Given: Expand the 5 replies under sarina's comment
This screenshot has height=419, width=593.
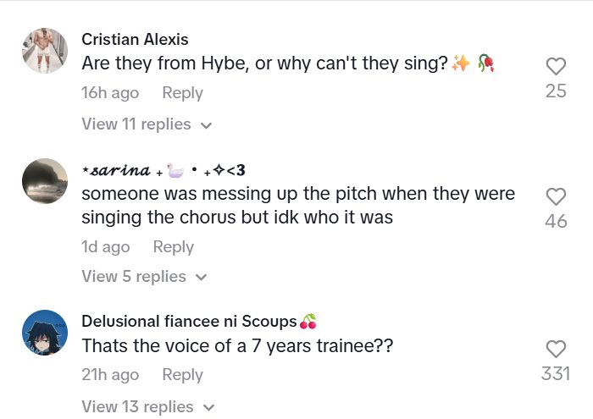Looking at the screenshot, I should pyautogui.click(x=141, y=277).
